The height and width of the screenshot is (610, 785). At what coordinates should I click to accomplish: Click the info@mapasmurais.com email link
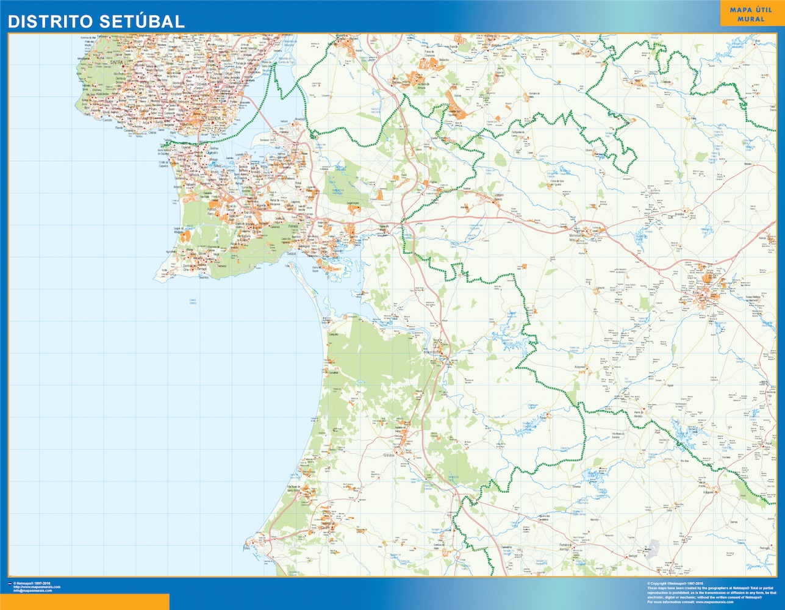tap(32, 590)
